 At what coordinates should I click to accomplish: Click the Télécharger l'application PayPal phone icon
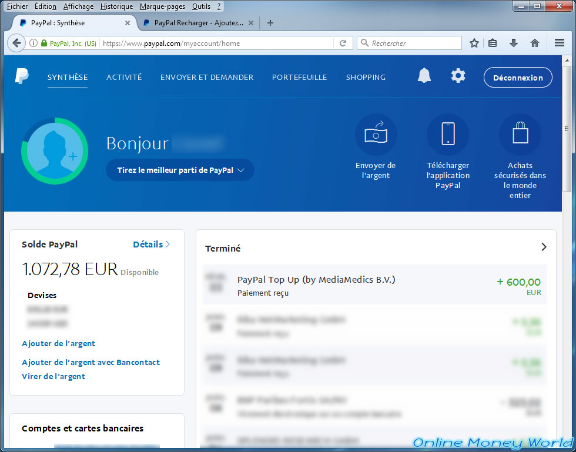point(448,134)
